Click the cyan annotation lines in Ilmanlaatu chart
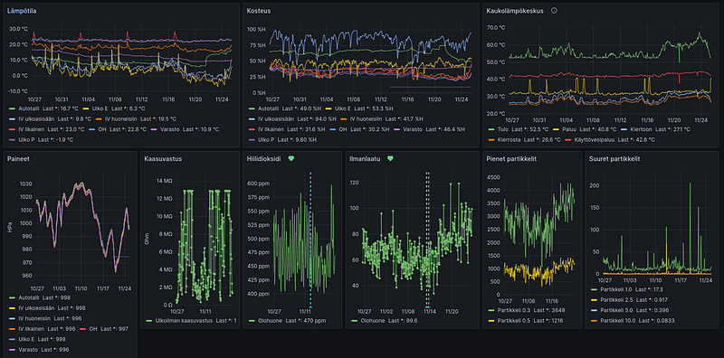This screenshot has height=358, width=724. tap(427, 240)
